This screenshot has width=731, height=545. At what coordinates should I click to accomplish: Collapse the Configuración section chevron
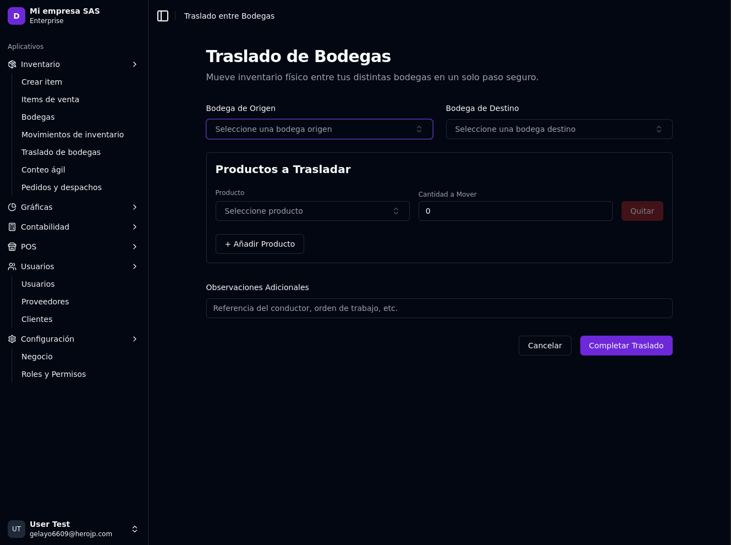[x=135, y=339]
